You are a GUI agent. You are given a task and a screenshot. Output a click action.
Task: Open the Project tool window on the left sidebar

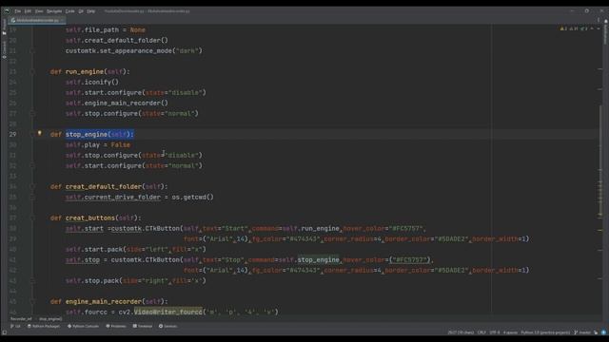(x=4, y=28)
